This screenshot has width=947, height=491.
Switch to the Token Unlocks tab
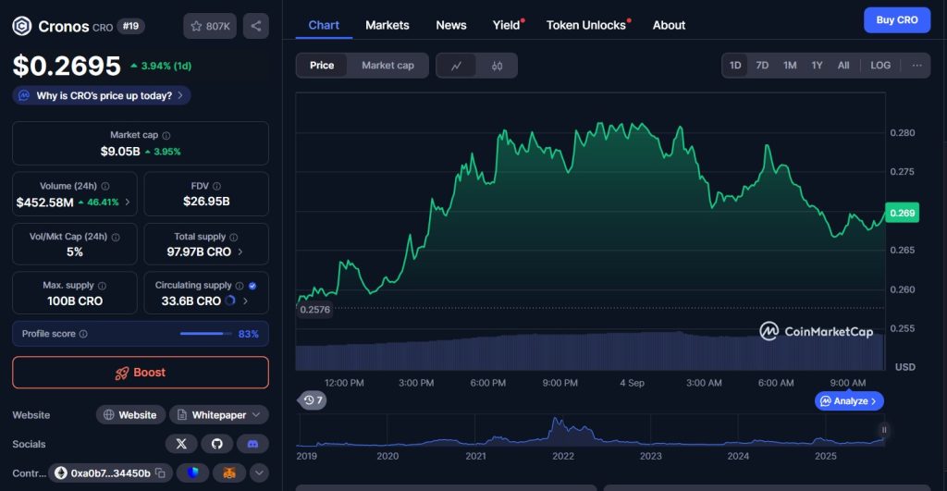click(586, 25)
